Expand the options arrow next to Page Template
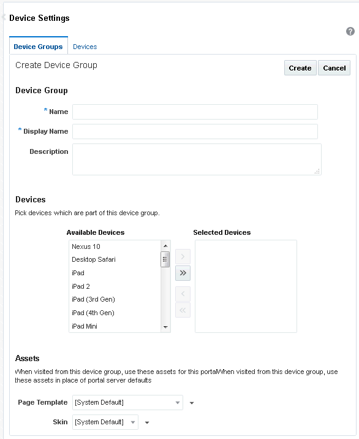 click(192, 403)
